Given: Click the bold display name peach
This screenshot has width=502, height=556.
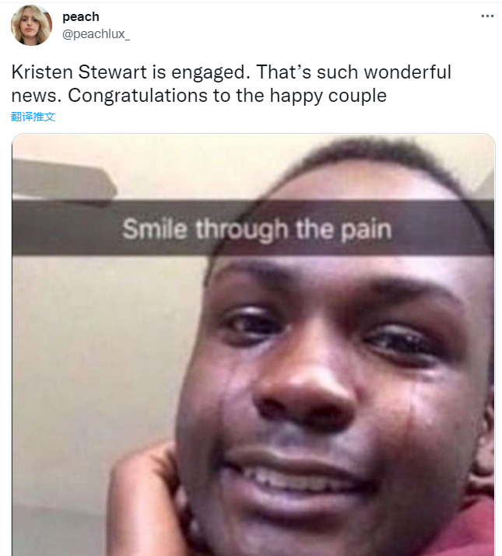Looking at the screenshot, I should tap(81, 16).
